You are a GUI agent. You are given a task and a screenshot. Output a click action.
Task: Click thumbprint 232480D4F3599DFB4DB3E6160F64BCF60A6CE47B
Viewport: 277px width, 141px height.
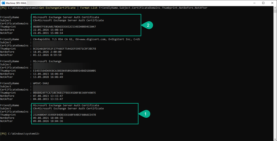[x=64, y=115]
